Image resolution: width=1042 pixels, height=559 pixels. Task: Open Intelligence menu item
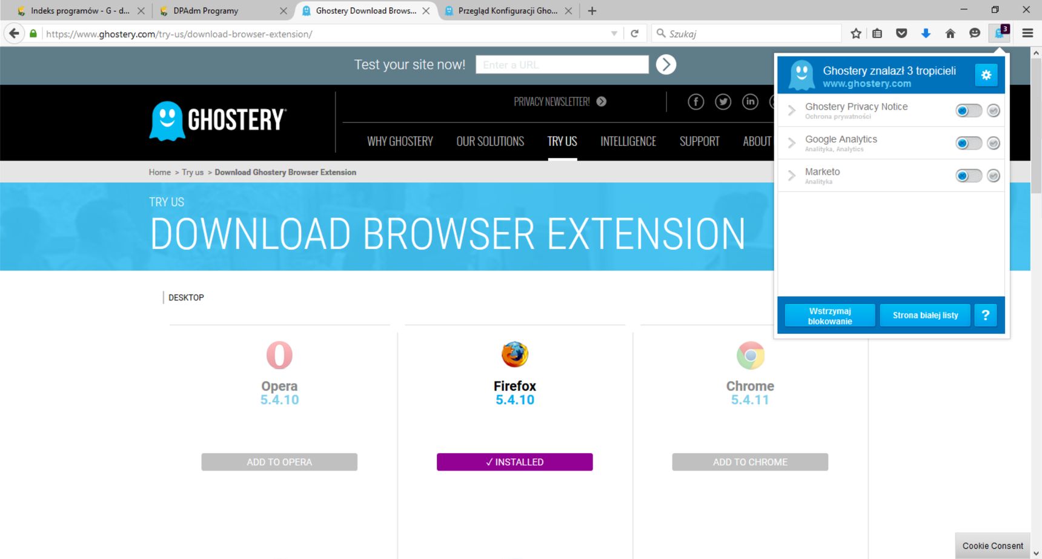pos(628,141)
